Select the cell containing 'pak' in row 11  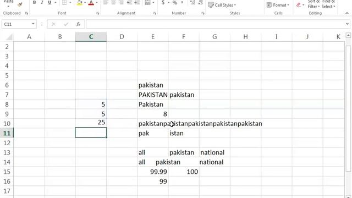click(153, 133)
